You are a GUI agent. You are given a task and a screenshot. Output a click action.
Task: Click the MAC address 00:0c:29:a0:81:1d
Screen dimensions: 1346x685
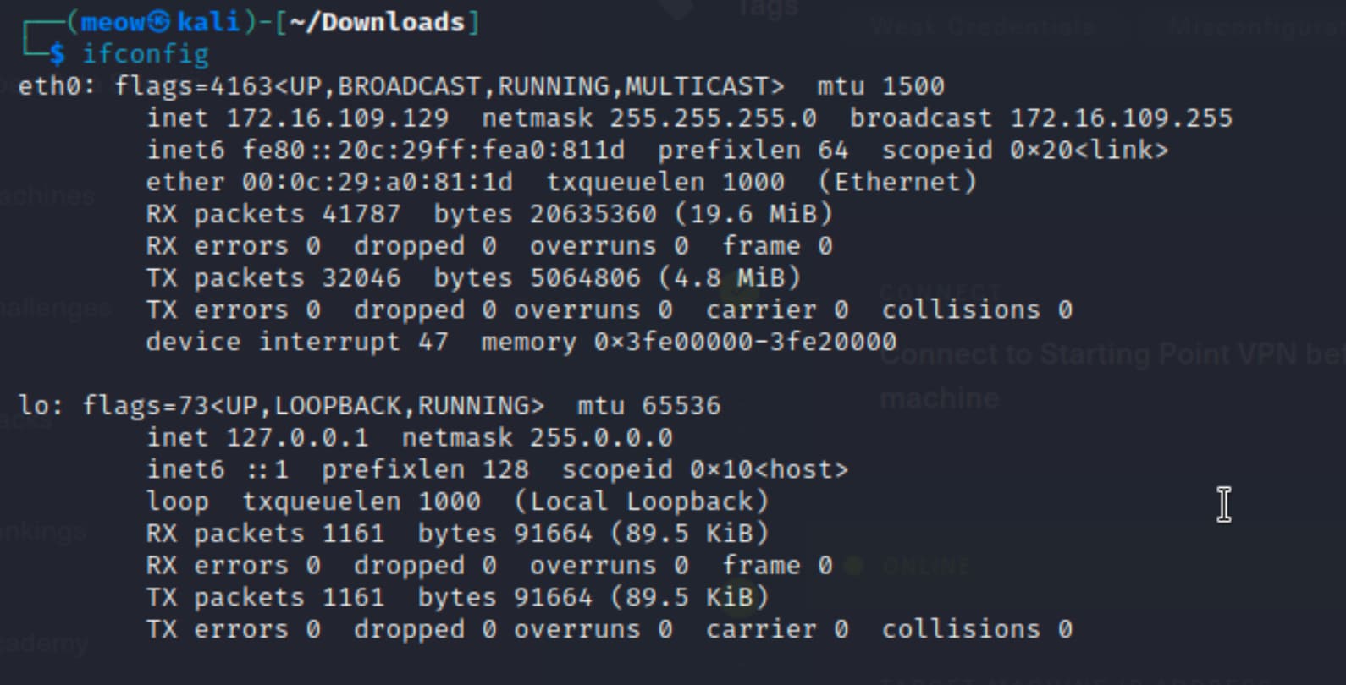pyautogui.click(x=377, y=183)
